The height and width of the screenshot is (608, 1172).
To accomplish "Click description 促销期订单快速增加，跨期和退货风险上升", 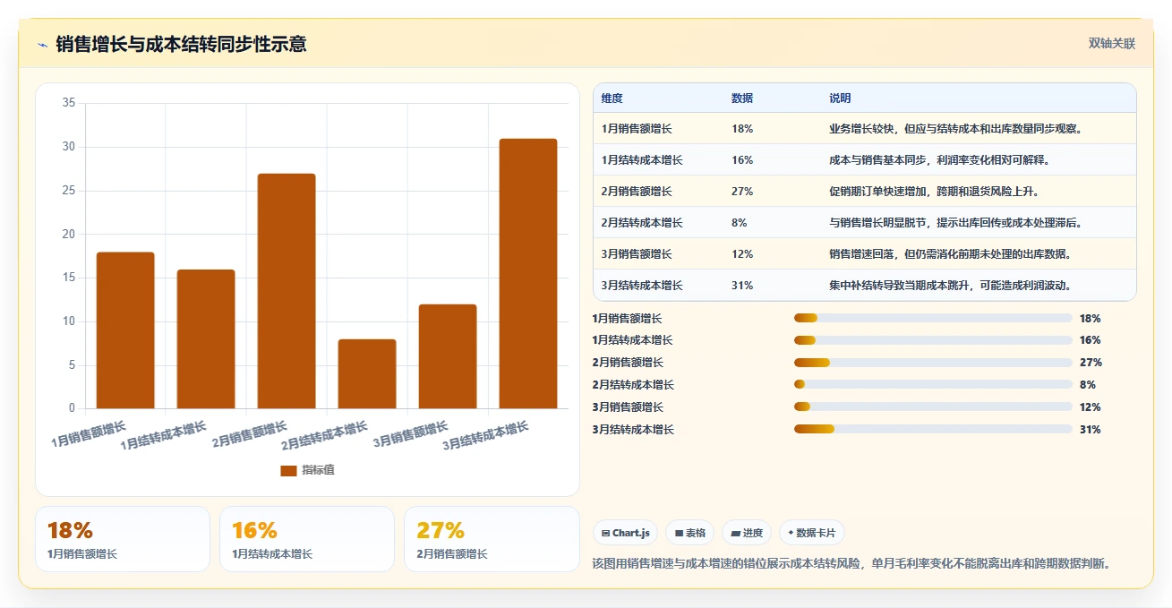I will 935,192.
